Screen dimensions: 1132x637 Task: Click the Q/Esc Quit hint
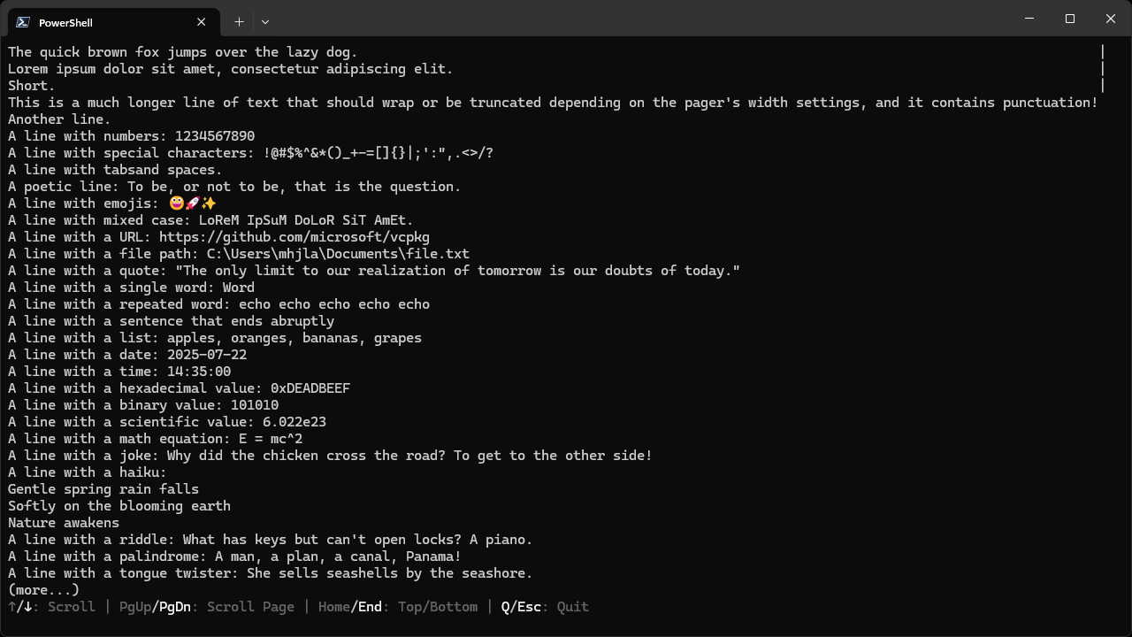(544, 607)
